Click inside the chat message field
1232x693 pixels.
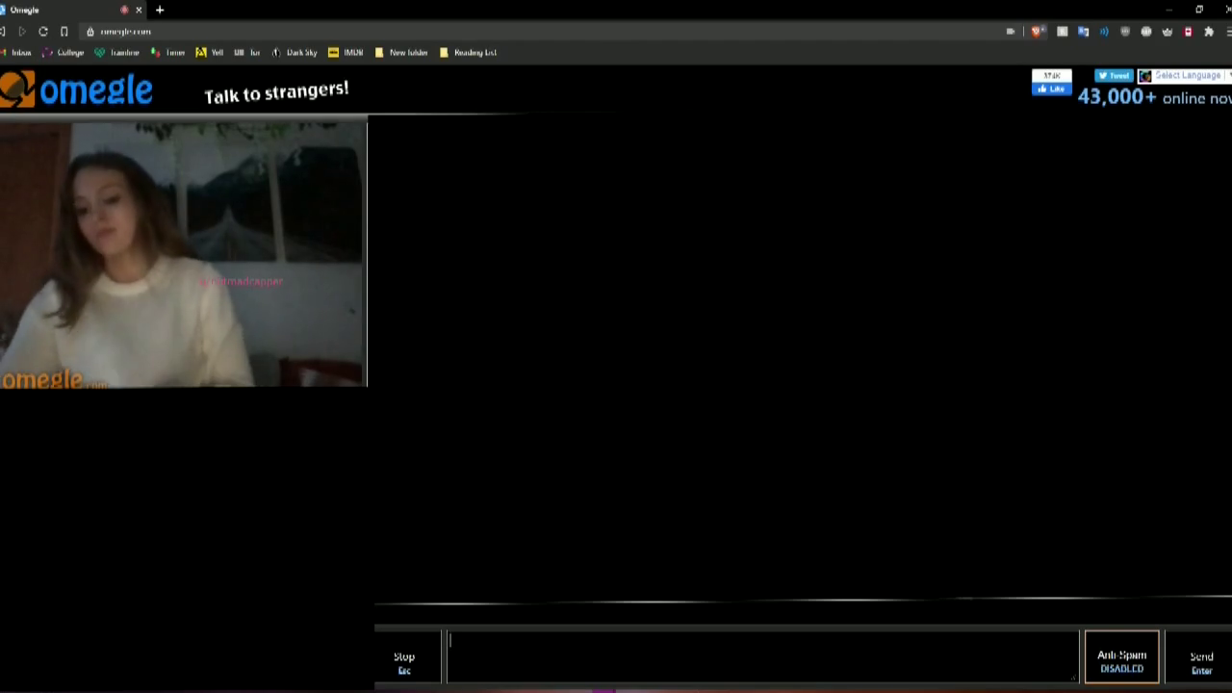pyautogui.click(x=760, y=654)
